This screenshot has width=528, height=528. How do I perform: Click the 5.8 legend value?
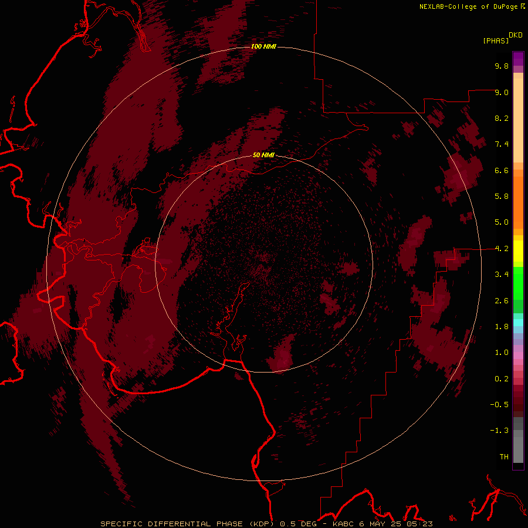(502, 197)
